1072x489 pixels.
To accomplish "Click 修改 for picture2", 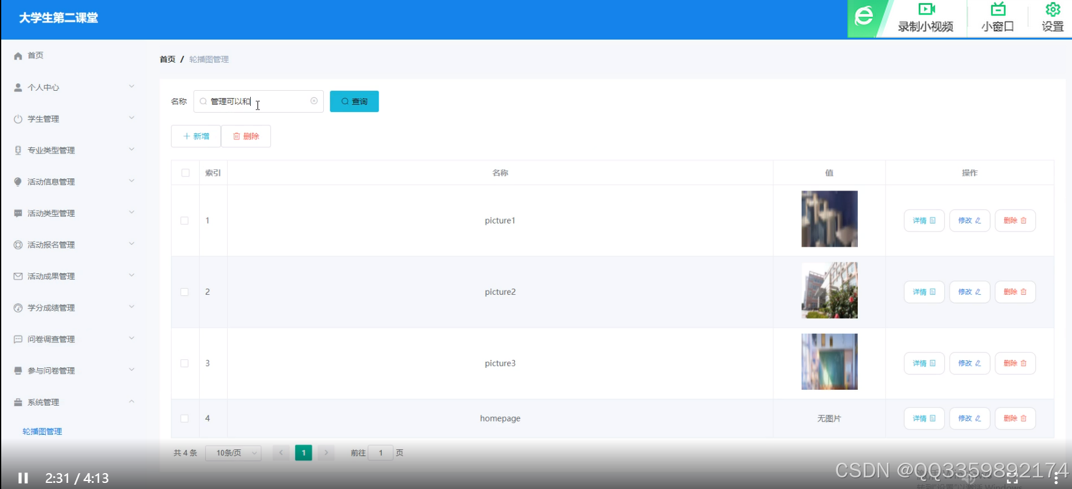I will (x=970, y=292).
